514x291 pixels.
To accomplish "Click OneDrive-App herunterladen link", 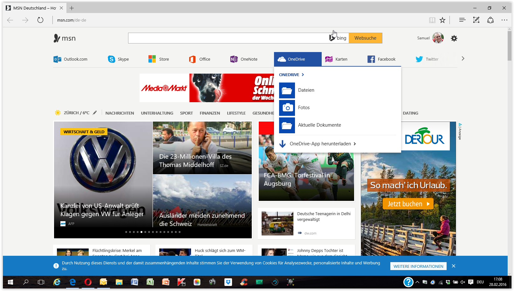I will pyautogui.click(x=318, y=144).
